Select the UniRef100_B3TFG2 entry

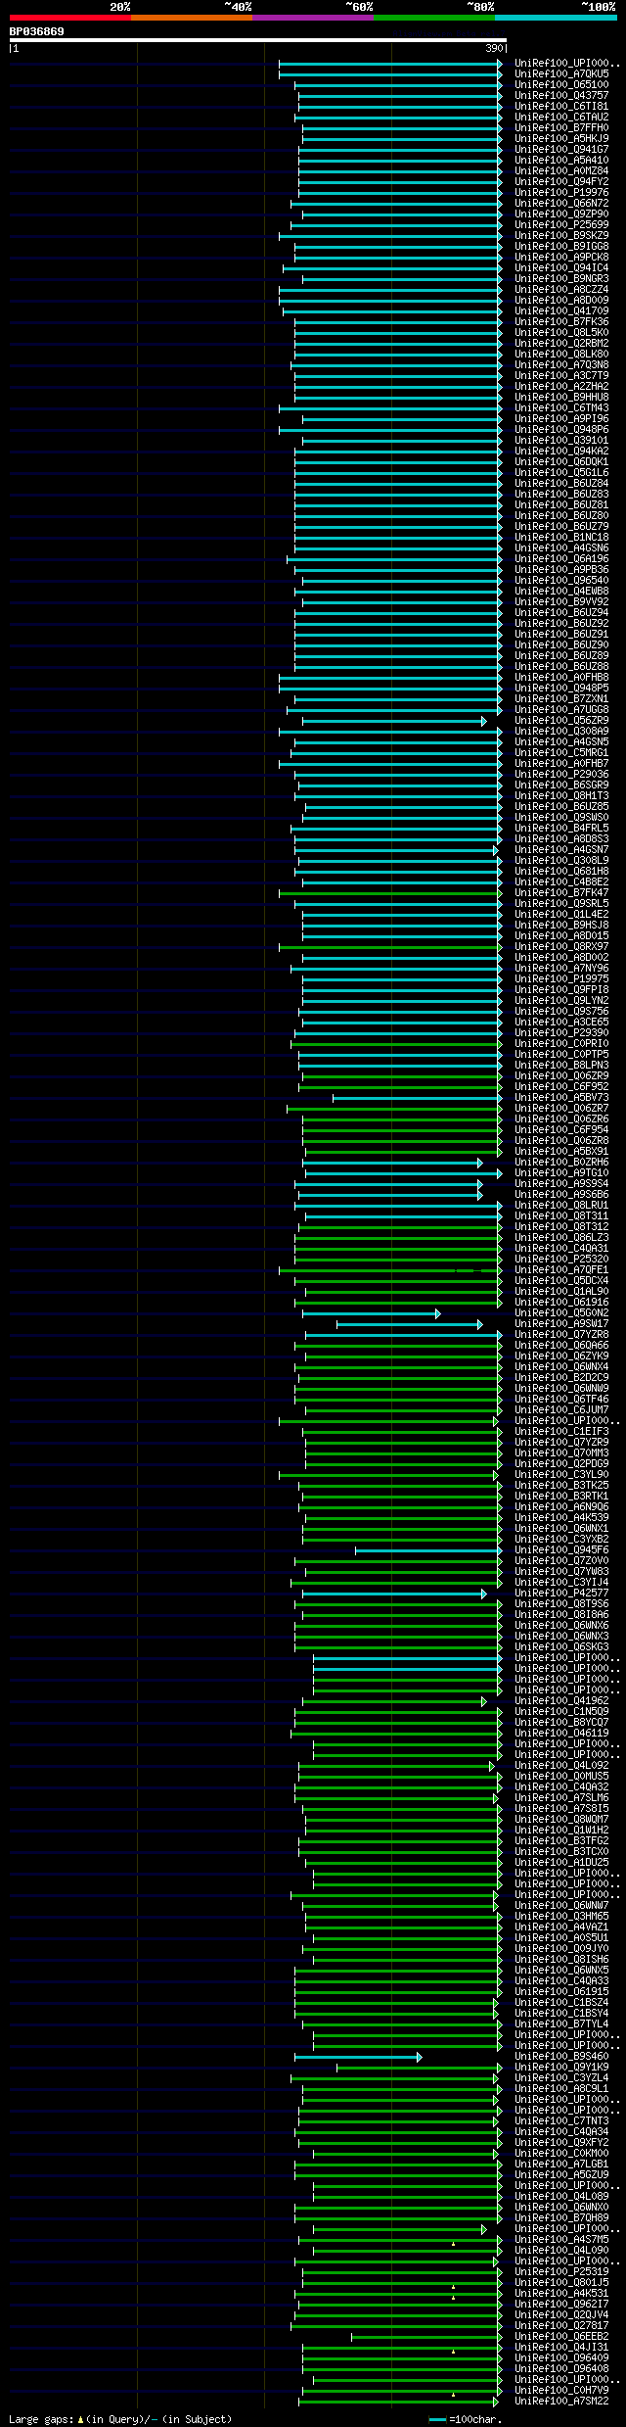pyautogui.click(x=561, y=1840)
